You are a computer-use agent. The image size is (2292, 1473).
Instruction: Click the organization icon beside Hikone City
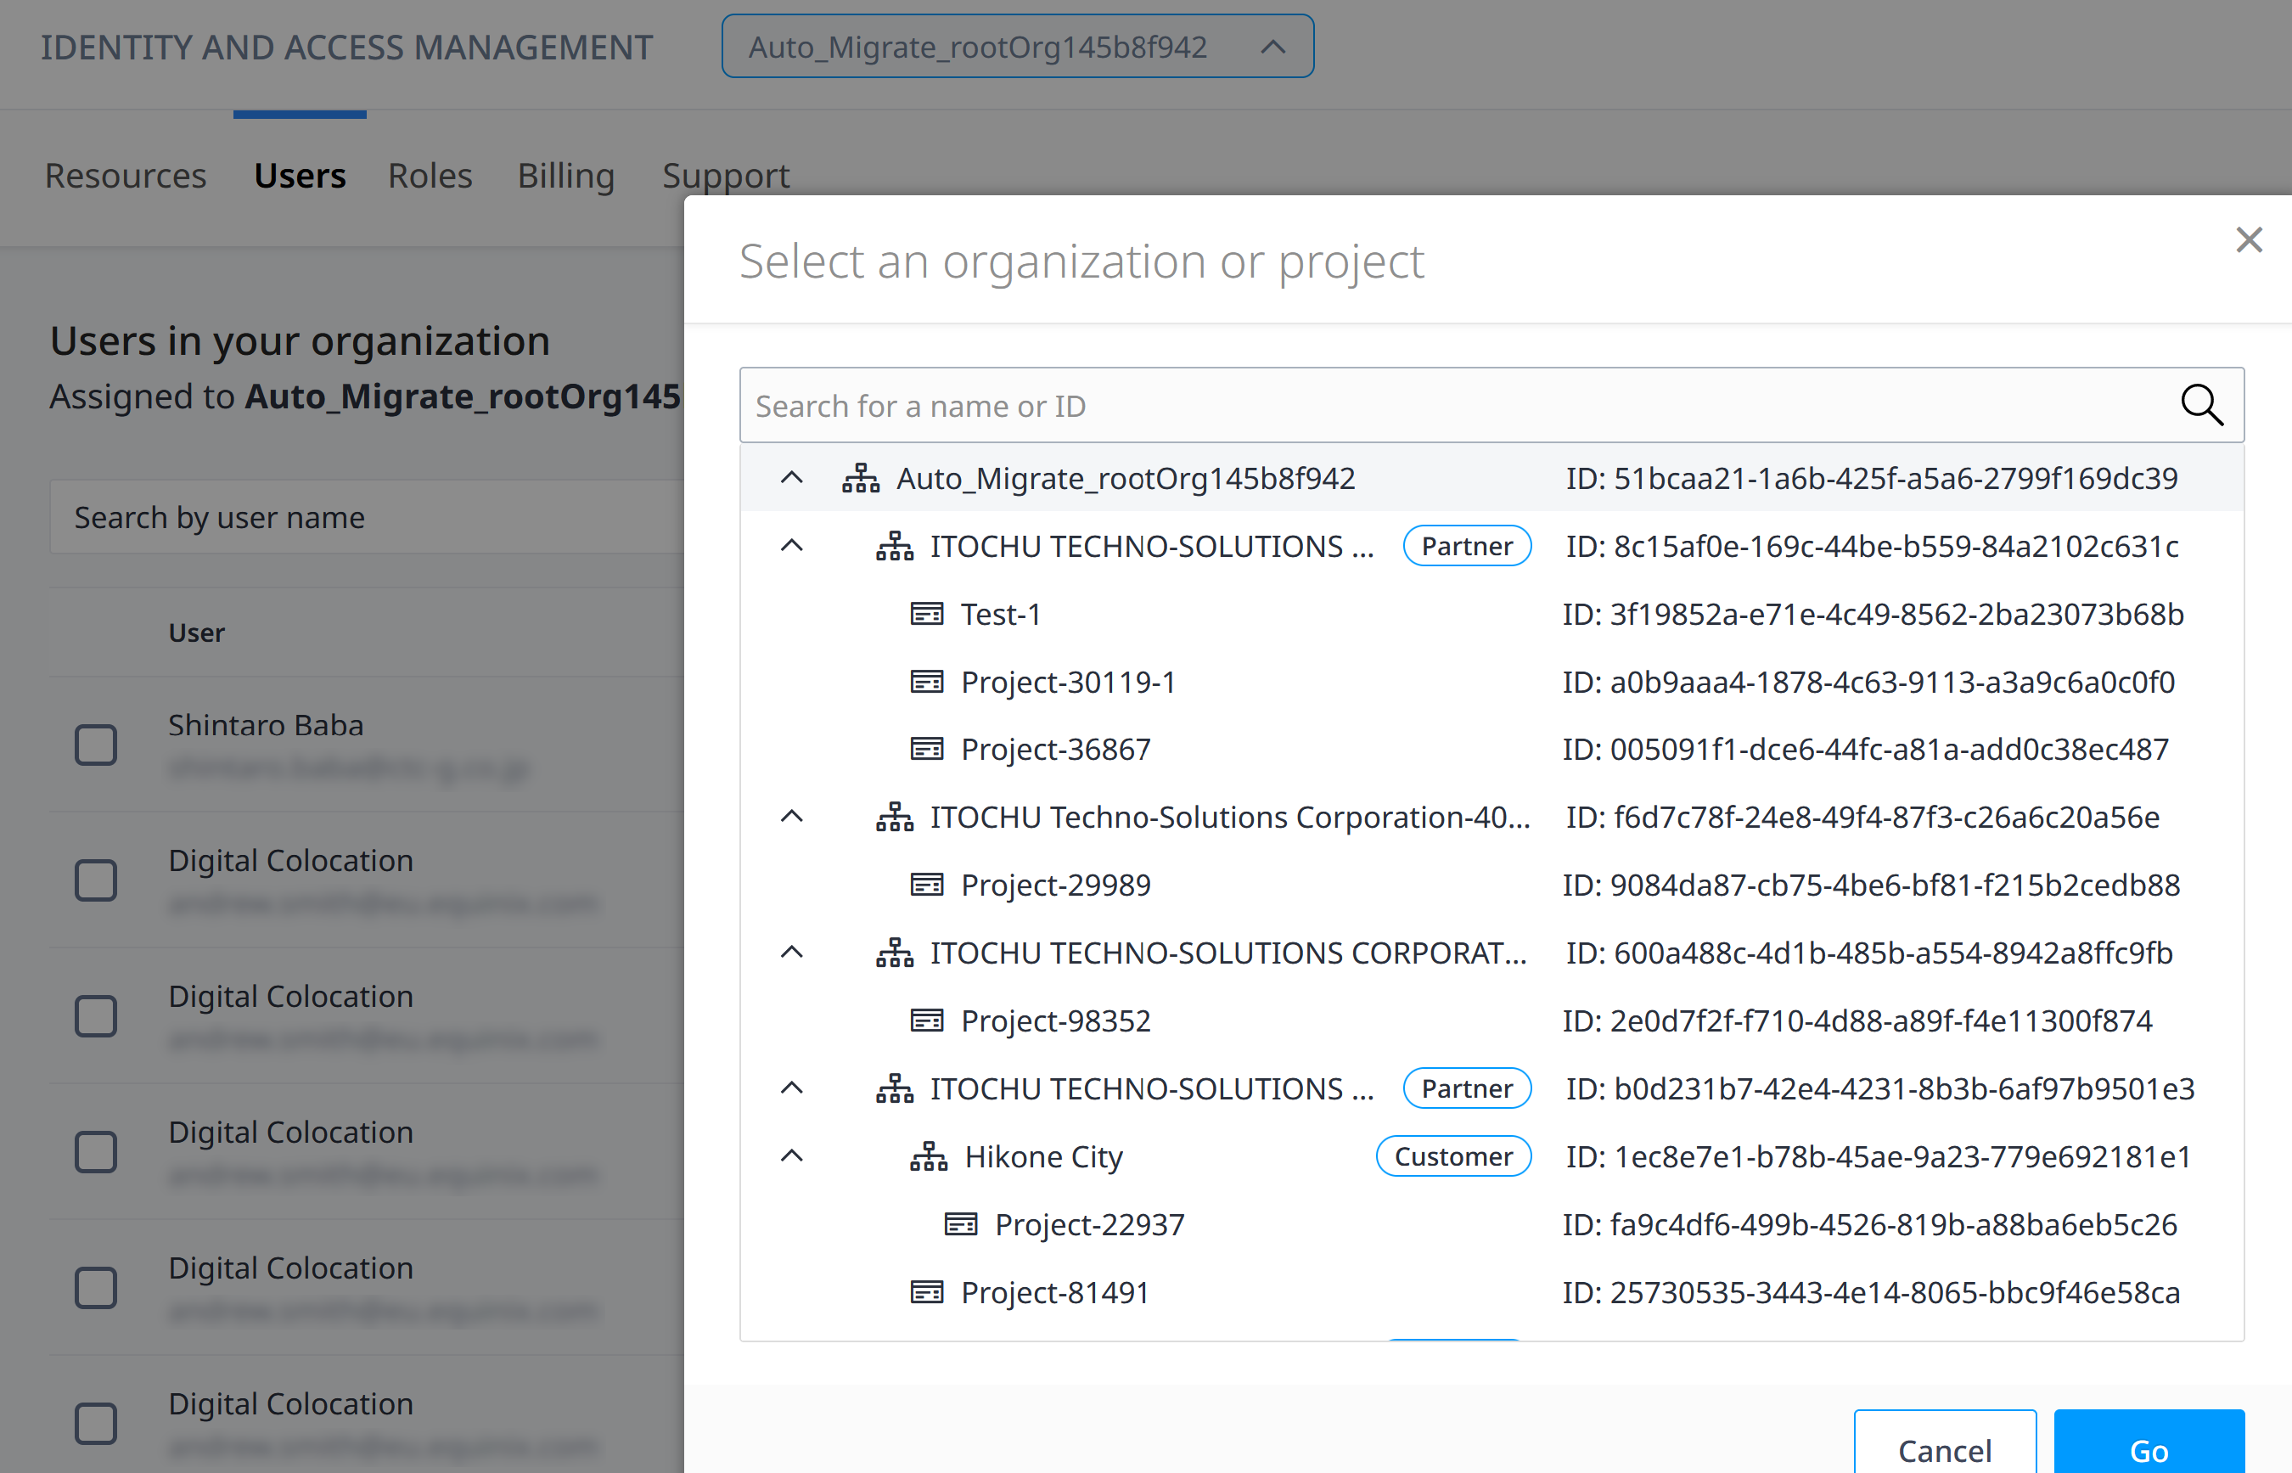click(x=929, y=1156)
